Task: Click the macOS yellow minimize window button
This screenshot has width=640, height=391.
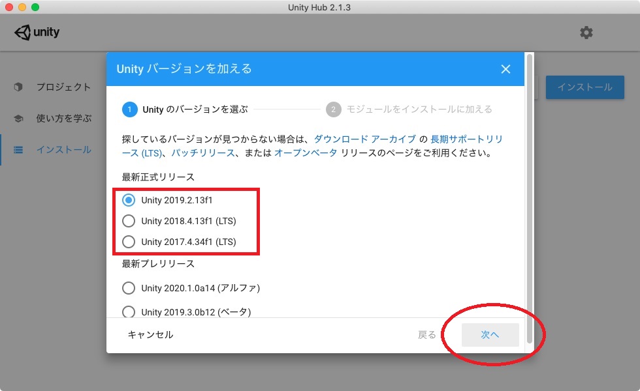Action: click(22, 7)
